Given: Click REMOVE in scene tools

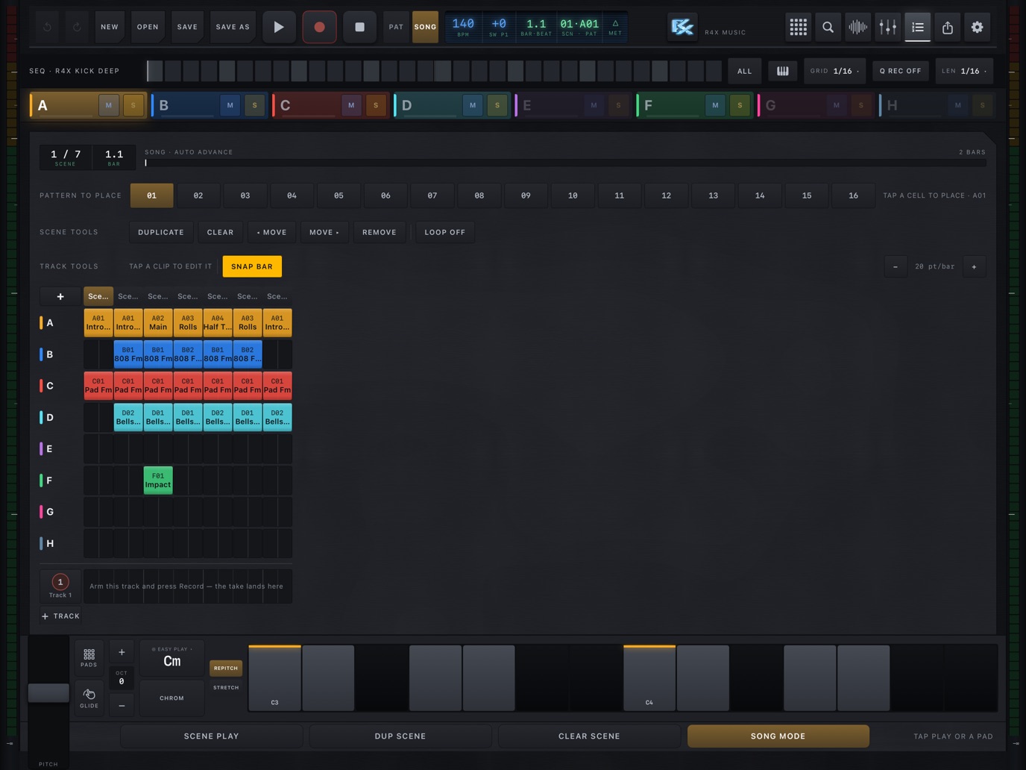Looking at the screenshot, I should [x=380, y=232].
